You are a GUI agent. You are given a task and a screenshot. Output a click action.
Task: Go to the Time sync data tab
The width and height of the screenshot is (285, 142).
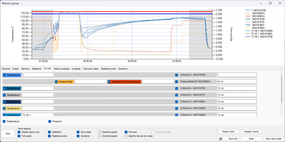point(90,69)
